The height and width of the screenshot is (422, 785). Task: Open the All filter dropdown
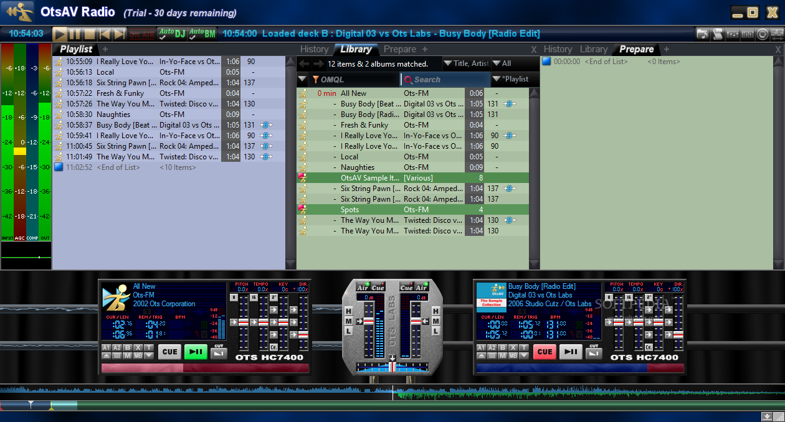click(515, 63)
